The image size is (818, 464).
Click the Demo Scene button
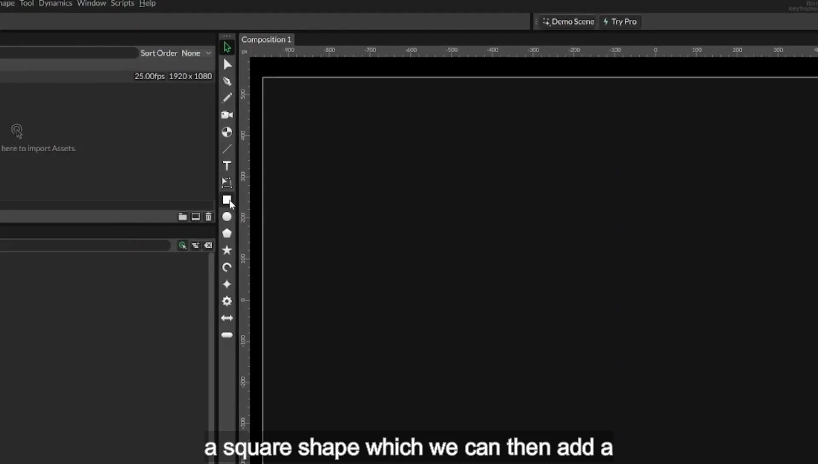[568, 22]
